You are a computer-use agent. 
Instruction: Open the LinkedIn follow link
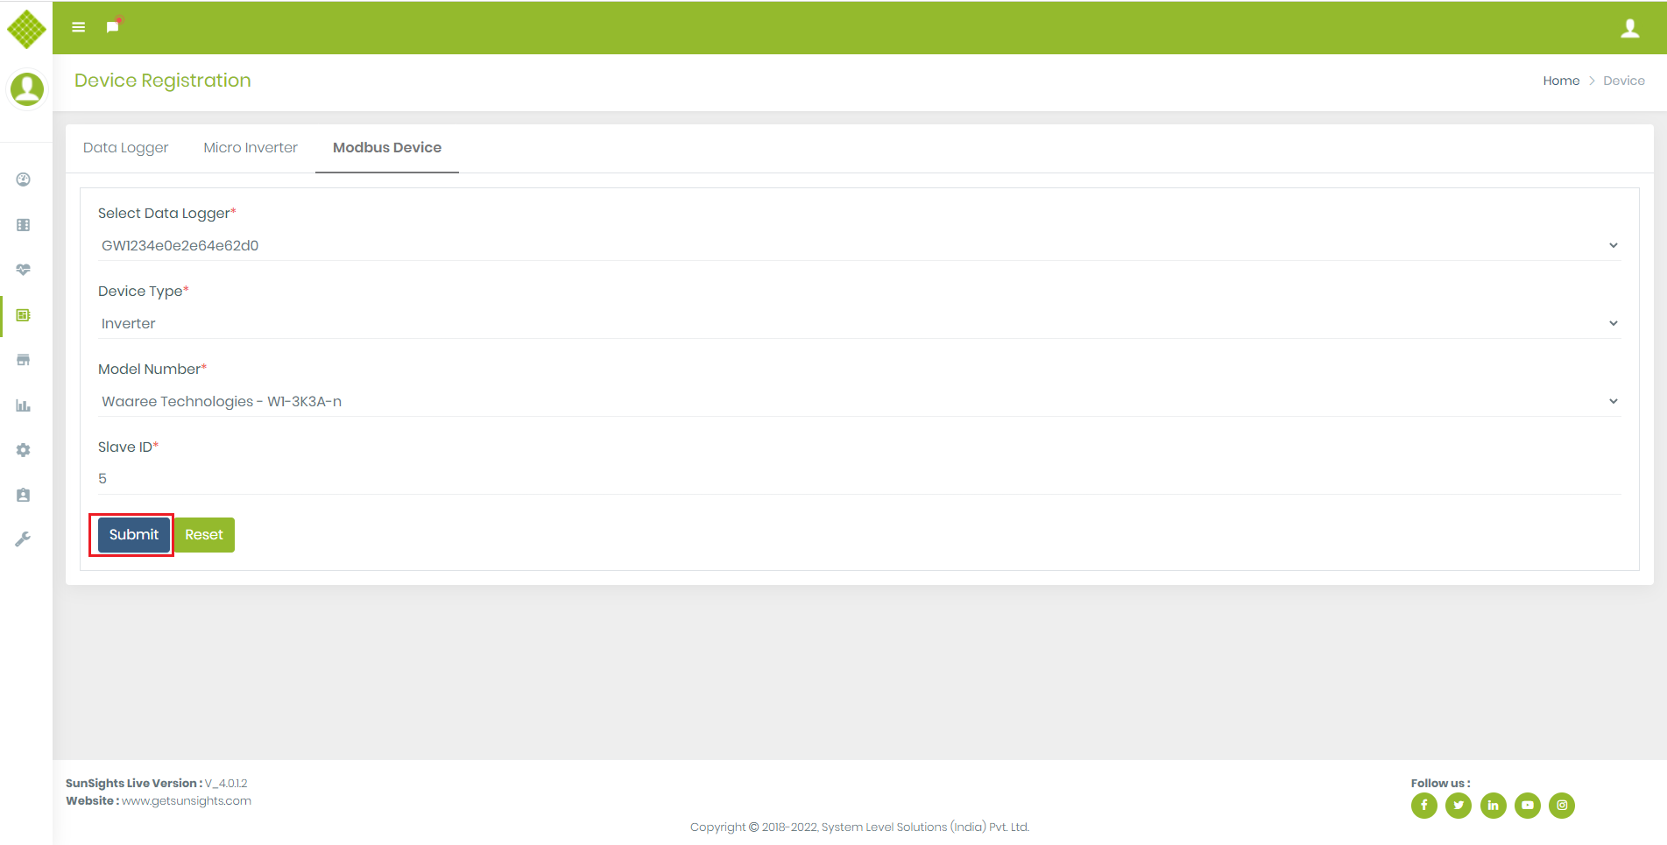[1493, 806]
